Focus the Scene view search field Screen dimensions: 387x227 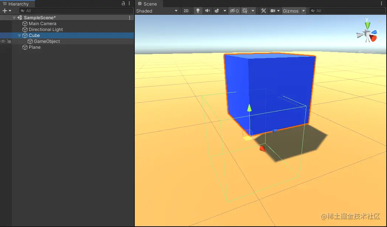point(347,11)
